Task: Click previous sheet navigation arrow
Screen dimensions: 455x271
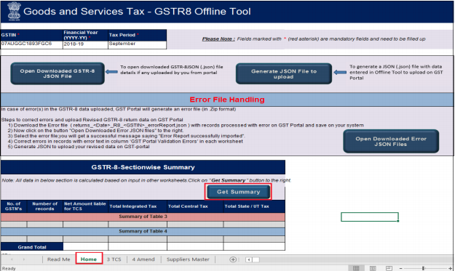Action: click(x=12, y=259)
